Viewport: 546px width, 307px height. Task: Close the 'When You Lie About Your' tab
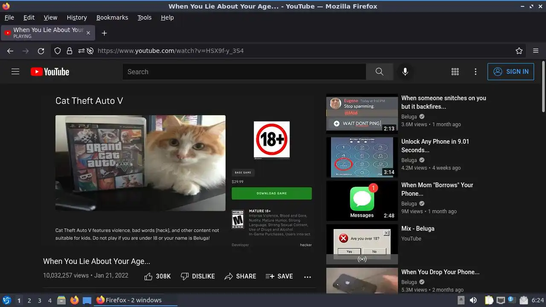point(88,33)
